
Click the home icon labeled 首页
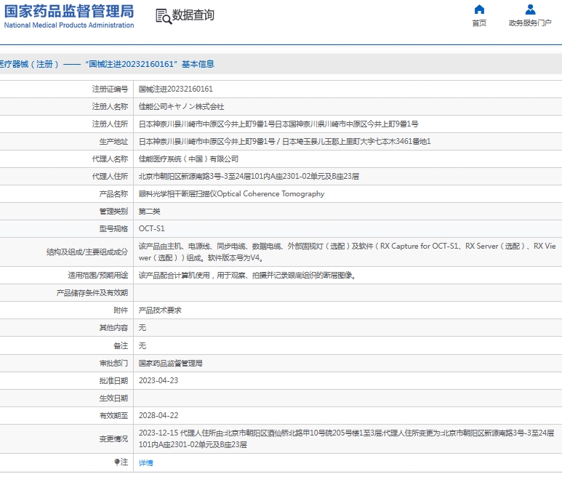[479, 9]
